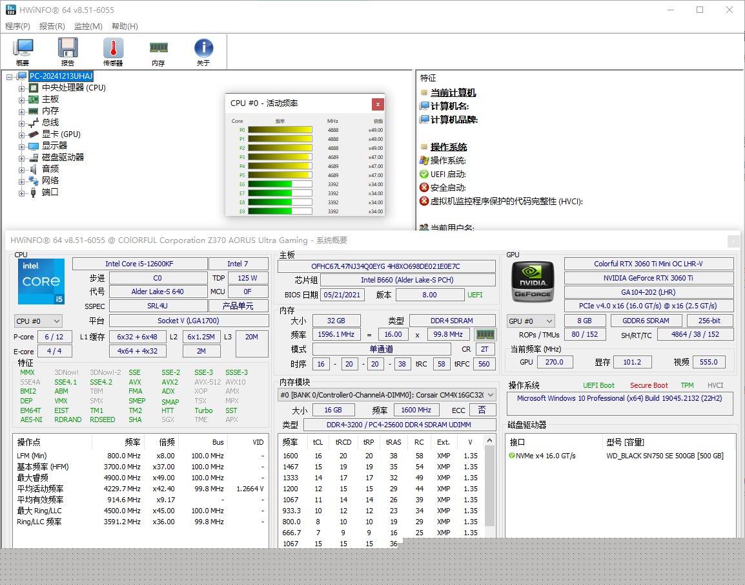Click the 最大睿频 row in operating points
The height and width of the screenshot is (585, 745).
coord(140,478)
